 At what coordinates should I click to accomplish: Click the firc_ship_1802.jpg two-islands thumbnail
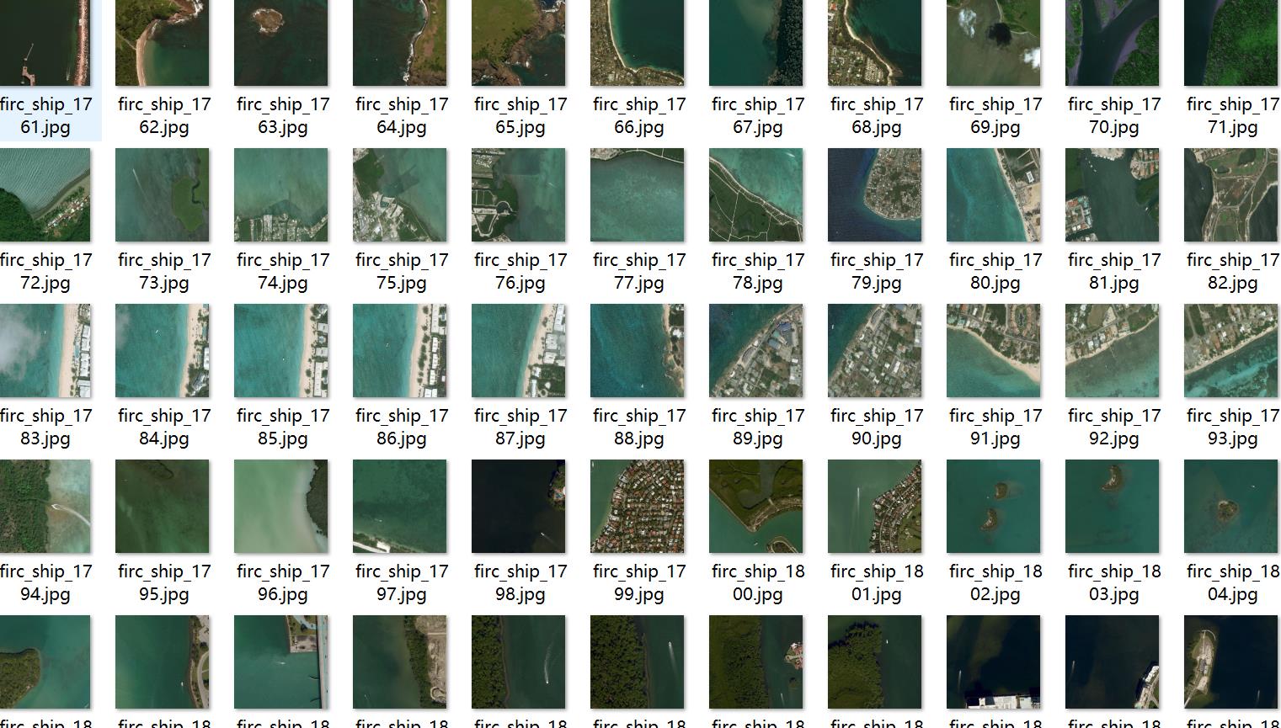[x=994, y=507]
